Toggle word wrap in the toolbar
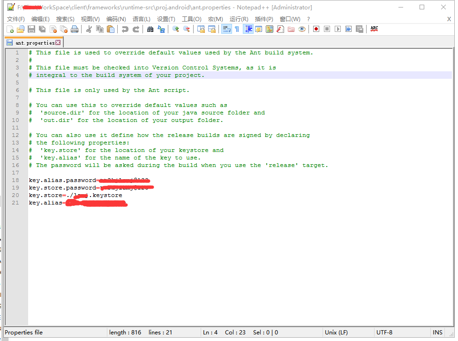 [x=226, y=29]
